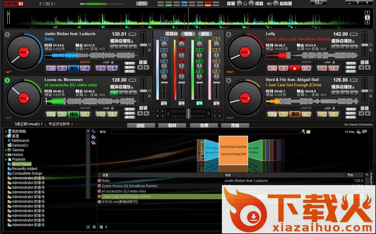
Task: Click left crossfader assign deck 1 button
Action: pyautogui.click(x=157, y=111)
